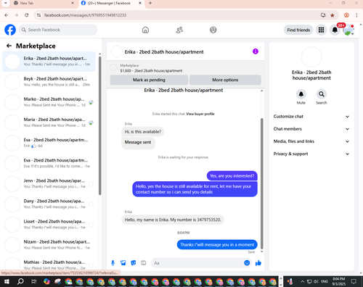Open Nizam 2bed 2bath conversation
363x287 pixels.
[x=49, y=245]
